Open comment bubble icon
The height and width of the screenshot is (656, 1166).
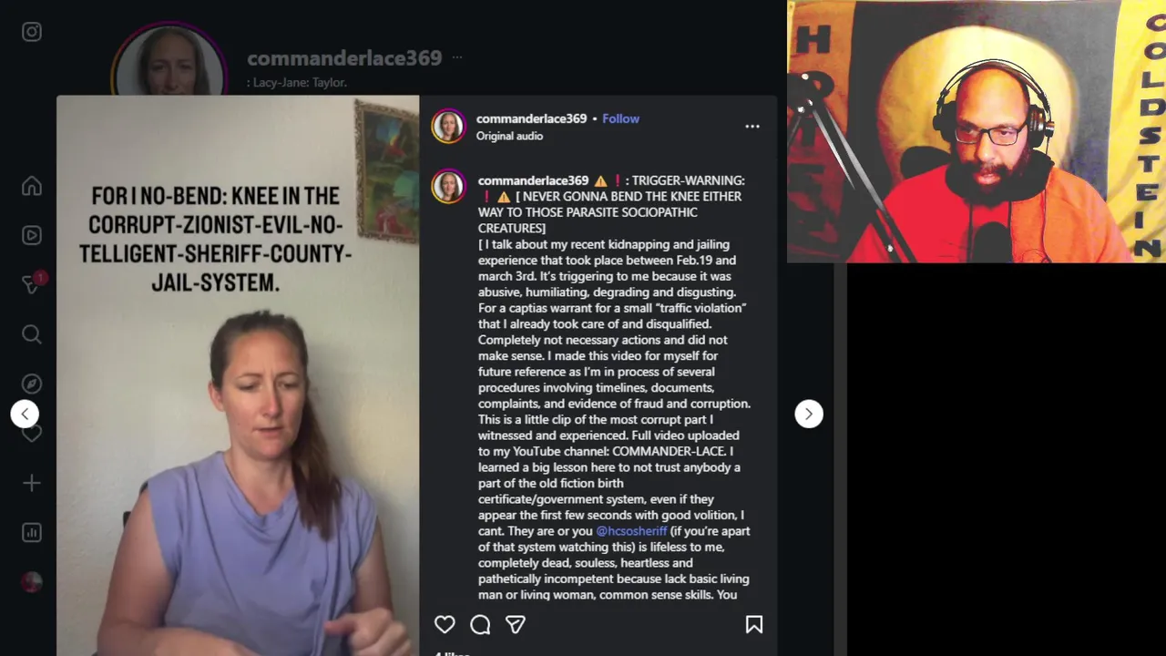(480, 624)
